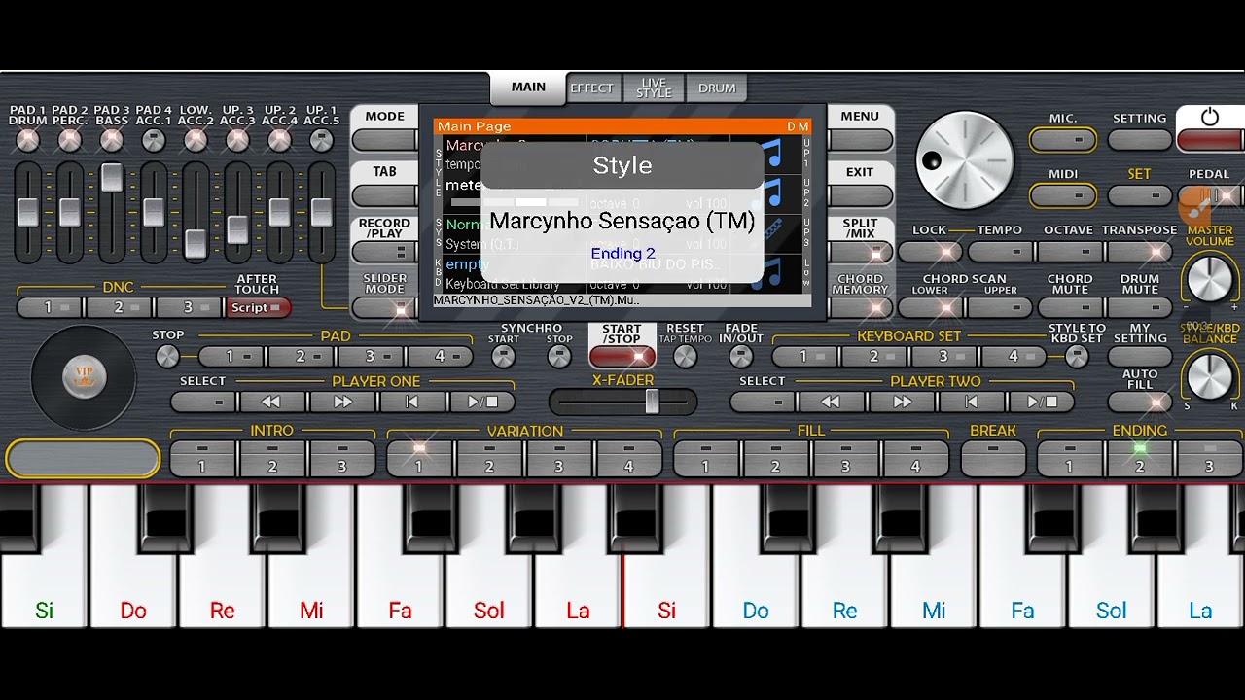This screenshot has height=700, width=1245.
Task: Toggle the DRUM MUTE button
Action: (1140, 308)
